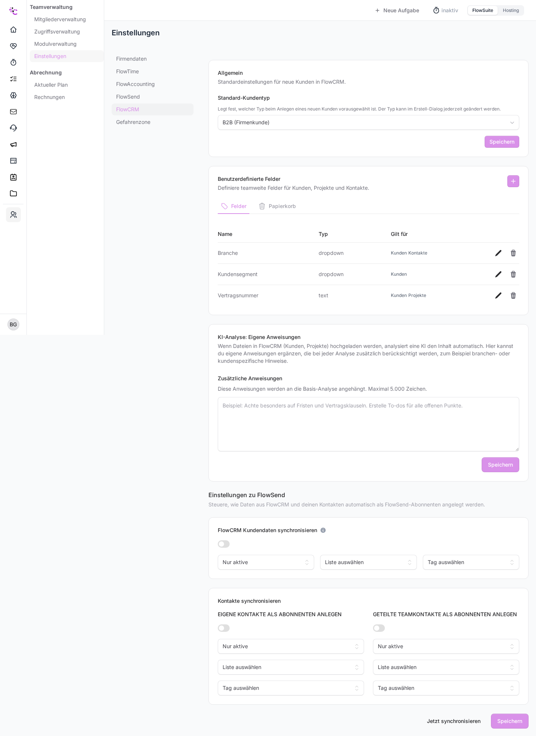
Task: Focus the Zusätzliche Anweisungen text area
Action: click(x=368, y=424)
